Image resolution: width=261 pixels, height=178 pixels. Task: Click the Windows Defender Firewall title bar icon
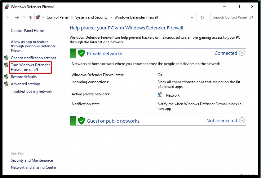pos(7,7)
